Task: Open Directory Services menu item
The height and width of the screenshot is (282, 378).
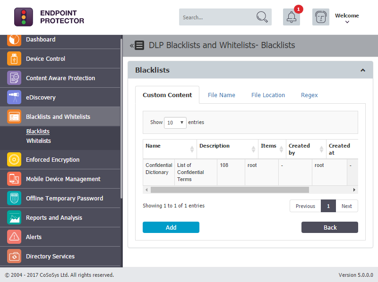Action: pyautogui.click(x=60, y=256)
